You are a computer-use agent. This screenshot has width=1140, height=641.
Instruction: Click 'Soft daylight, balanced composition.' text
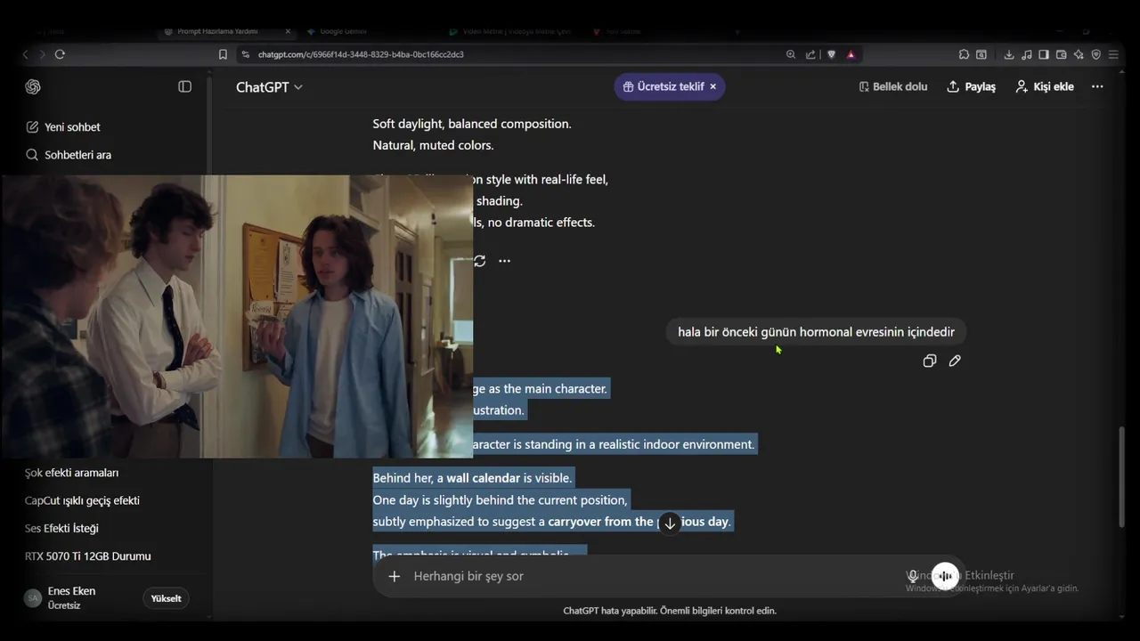[472, 124]
